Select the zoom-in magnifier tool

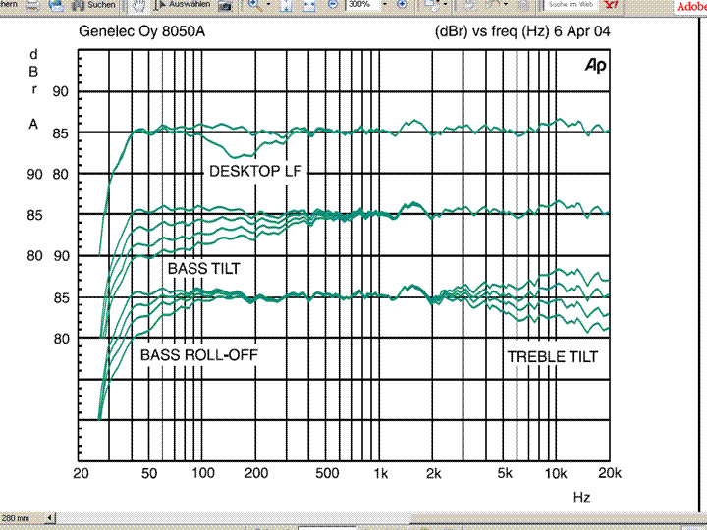(x=254, y=5)
